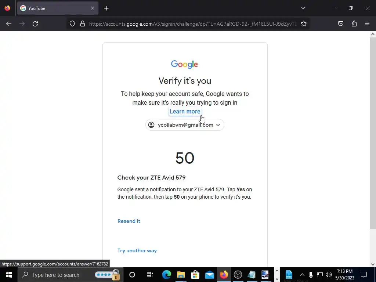Screen dimensions: 376x282
Task: Open Microsoft Store from the taskbar
Action: (195, 275)
